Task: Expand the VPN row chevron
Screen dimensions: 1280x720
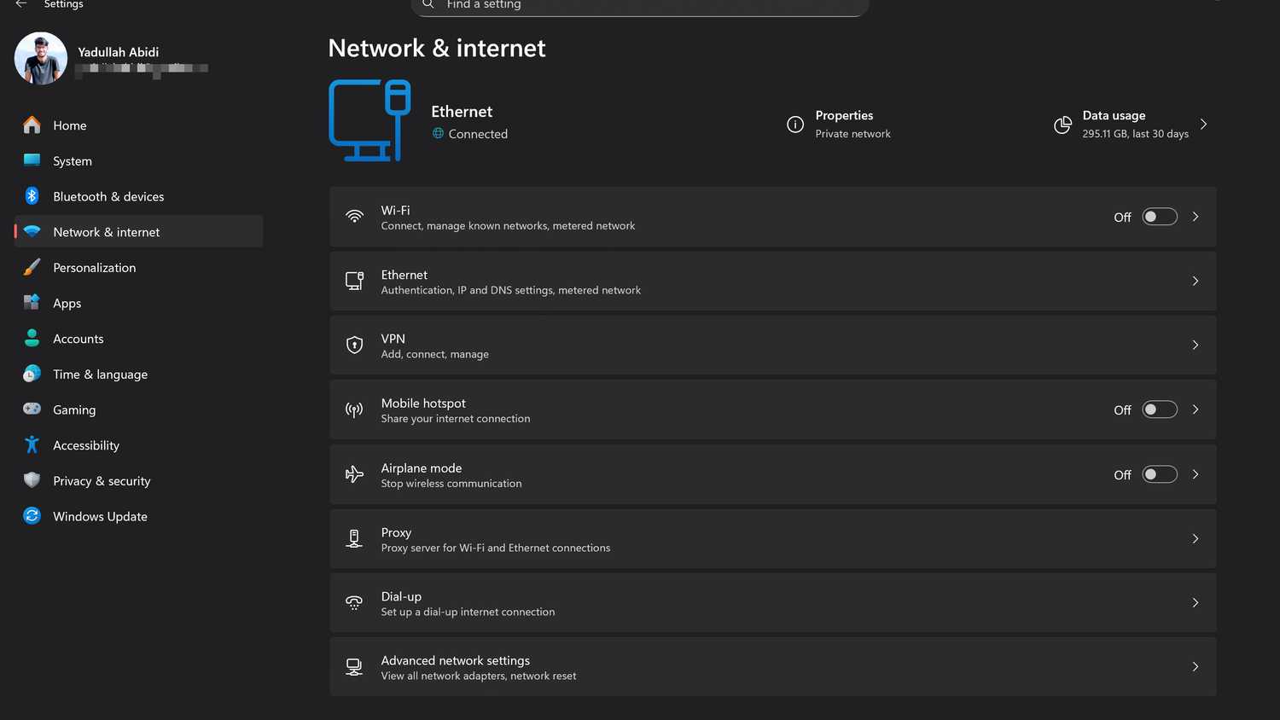Action: [1195, 345]
